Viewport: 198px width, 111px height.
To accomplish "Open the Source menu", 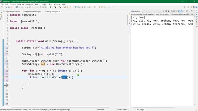I will (13, 4).
